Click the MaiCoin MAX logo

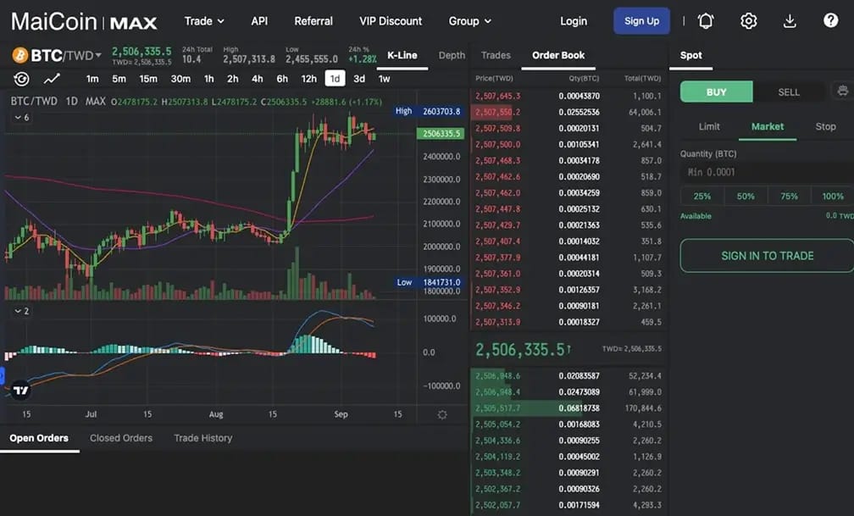pyautogui.click(x=84, y=22)
